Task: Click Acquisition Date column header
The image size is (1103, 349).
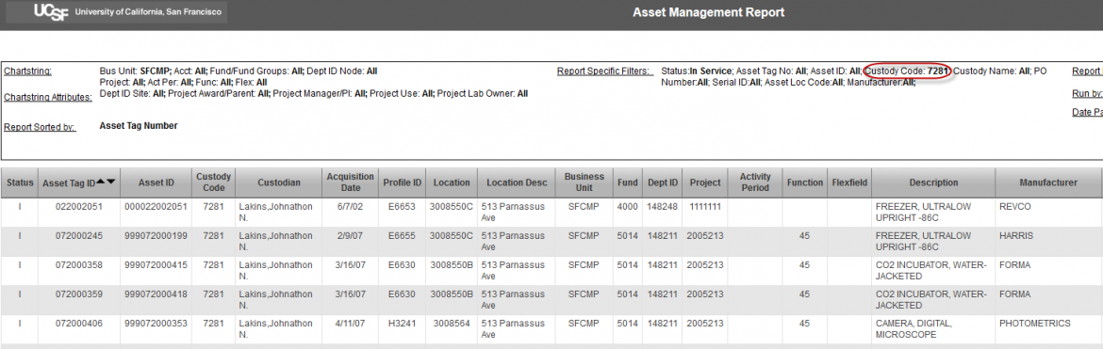Action: click(351, 182)
